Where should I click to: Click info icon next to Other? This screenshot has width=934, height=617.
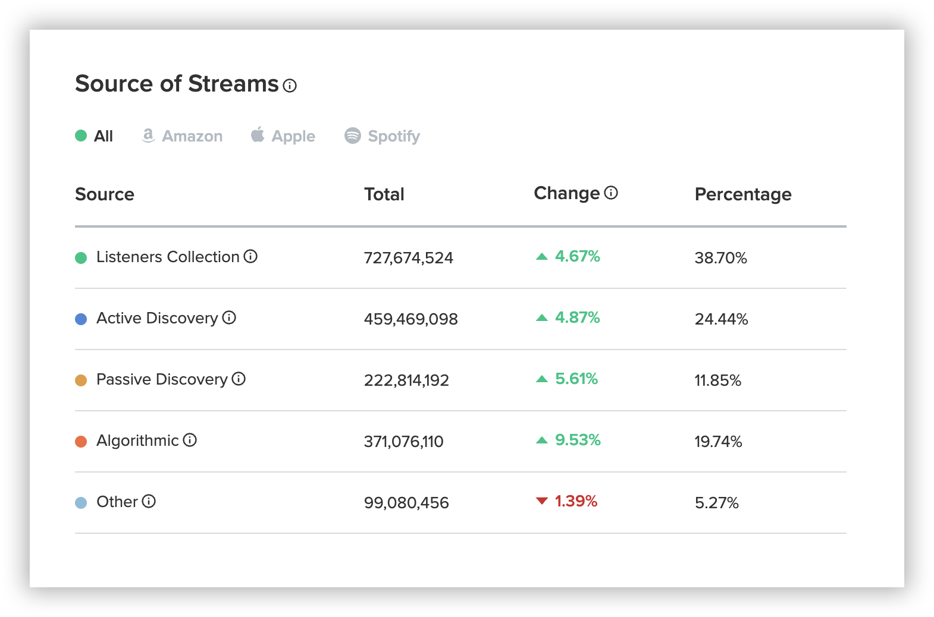(x=149, y=501)
